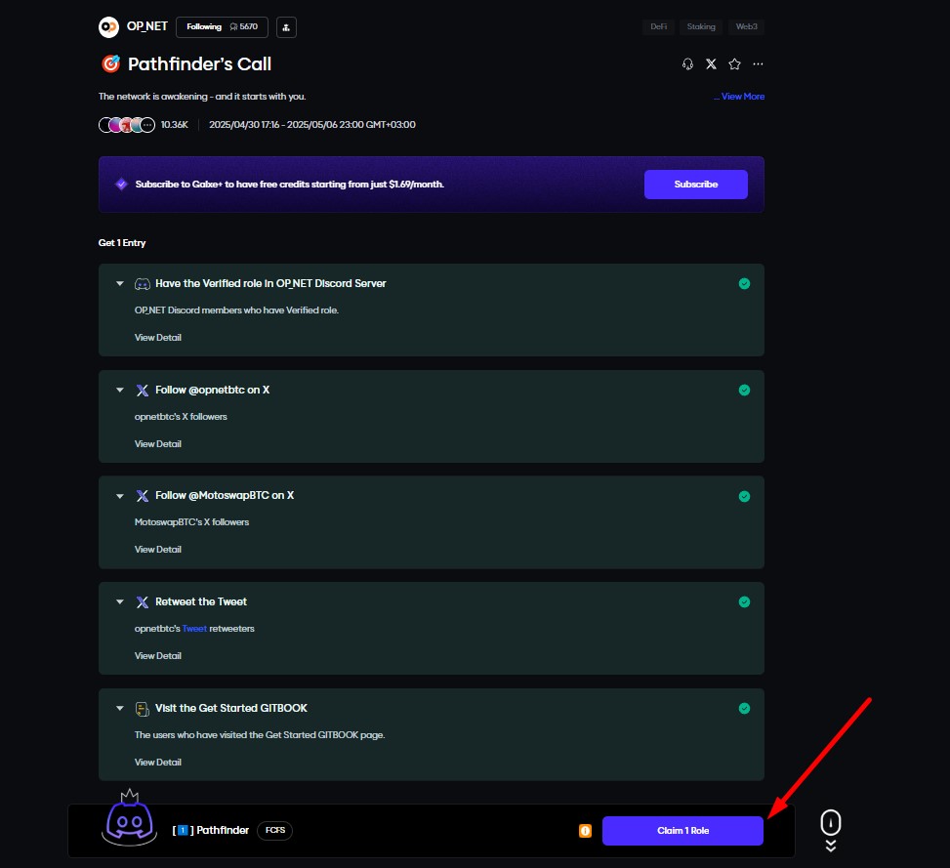Click the OP_NET logo avatar
Screen dimensions: 950x868
click(108, 27)
